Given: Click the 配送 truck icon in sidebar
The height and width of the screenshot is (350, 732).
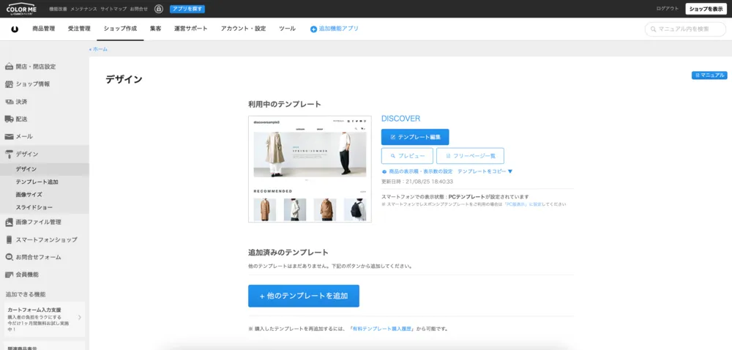Looking at the screenshot, I should click(x=10, y=119).
